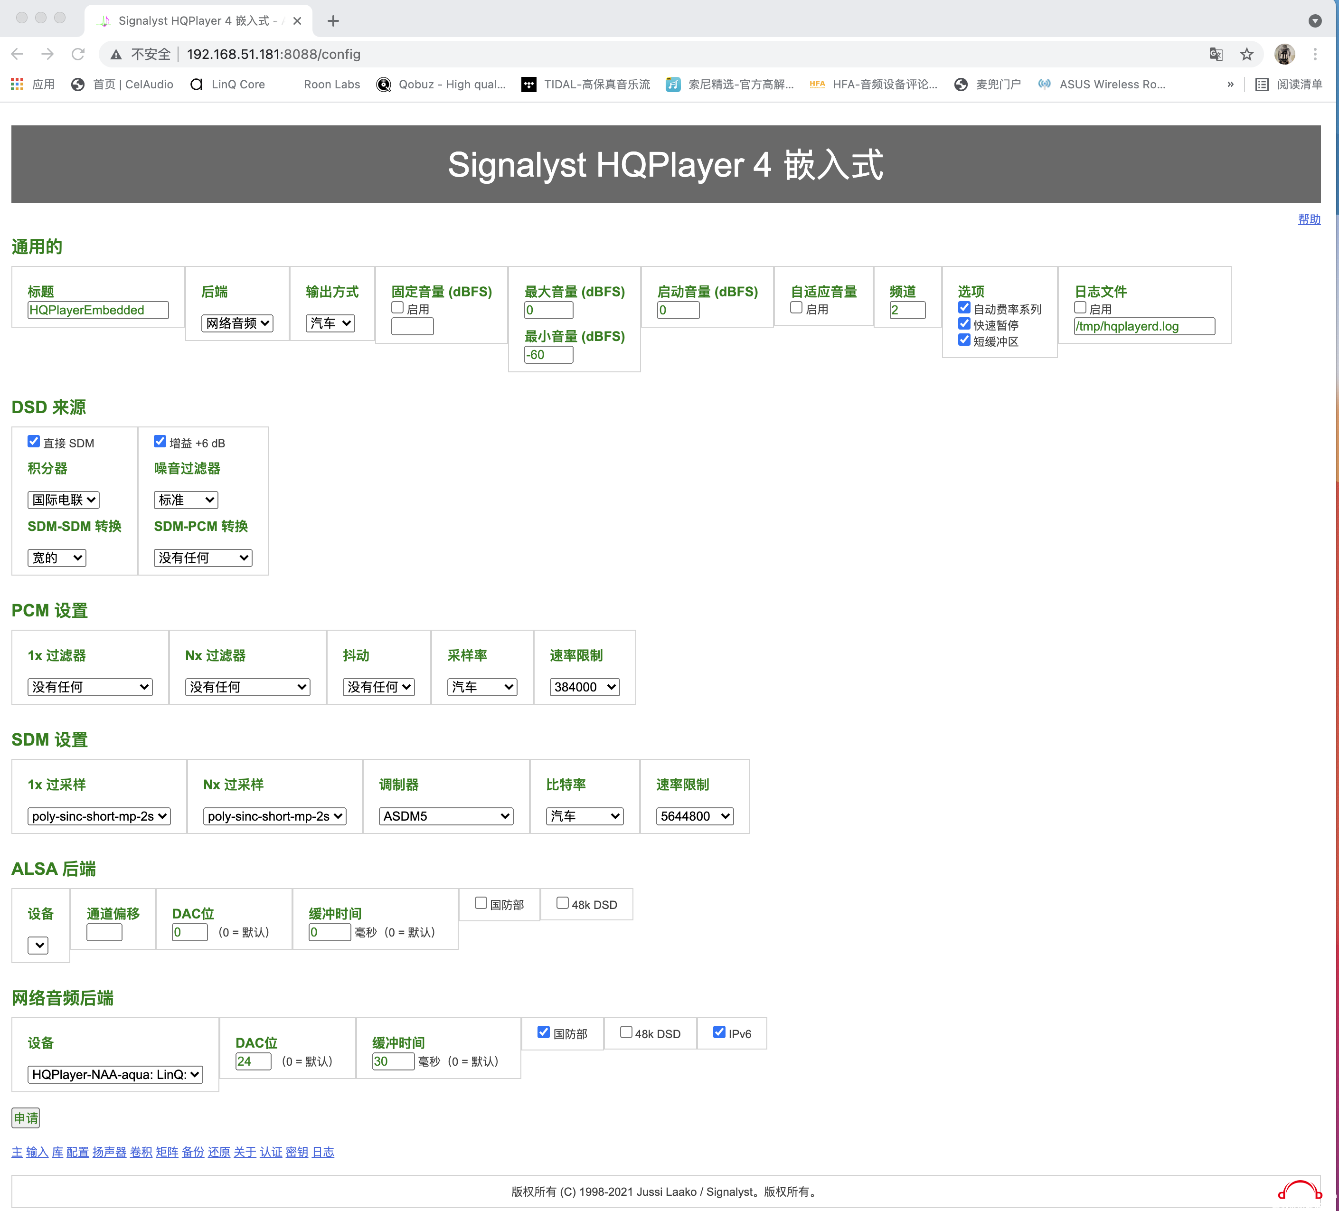
Task: Open the output mode (输出方式) dropdown
Action: 330,323
